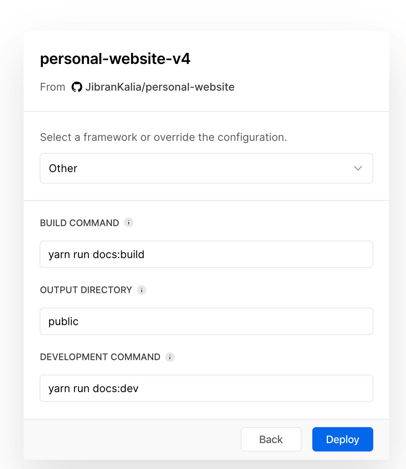Click the OUTPUT DIRECTORY label text
This screenshot has height=469, width=406.
pos(86,290)
